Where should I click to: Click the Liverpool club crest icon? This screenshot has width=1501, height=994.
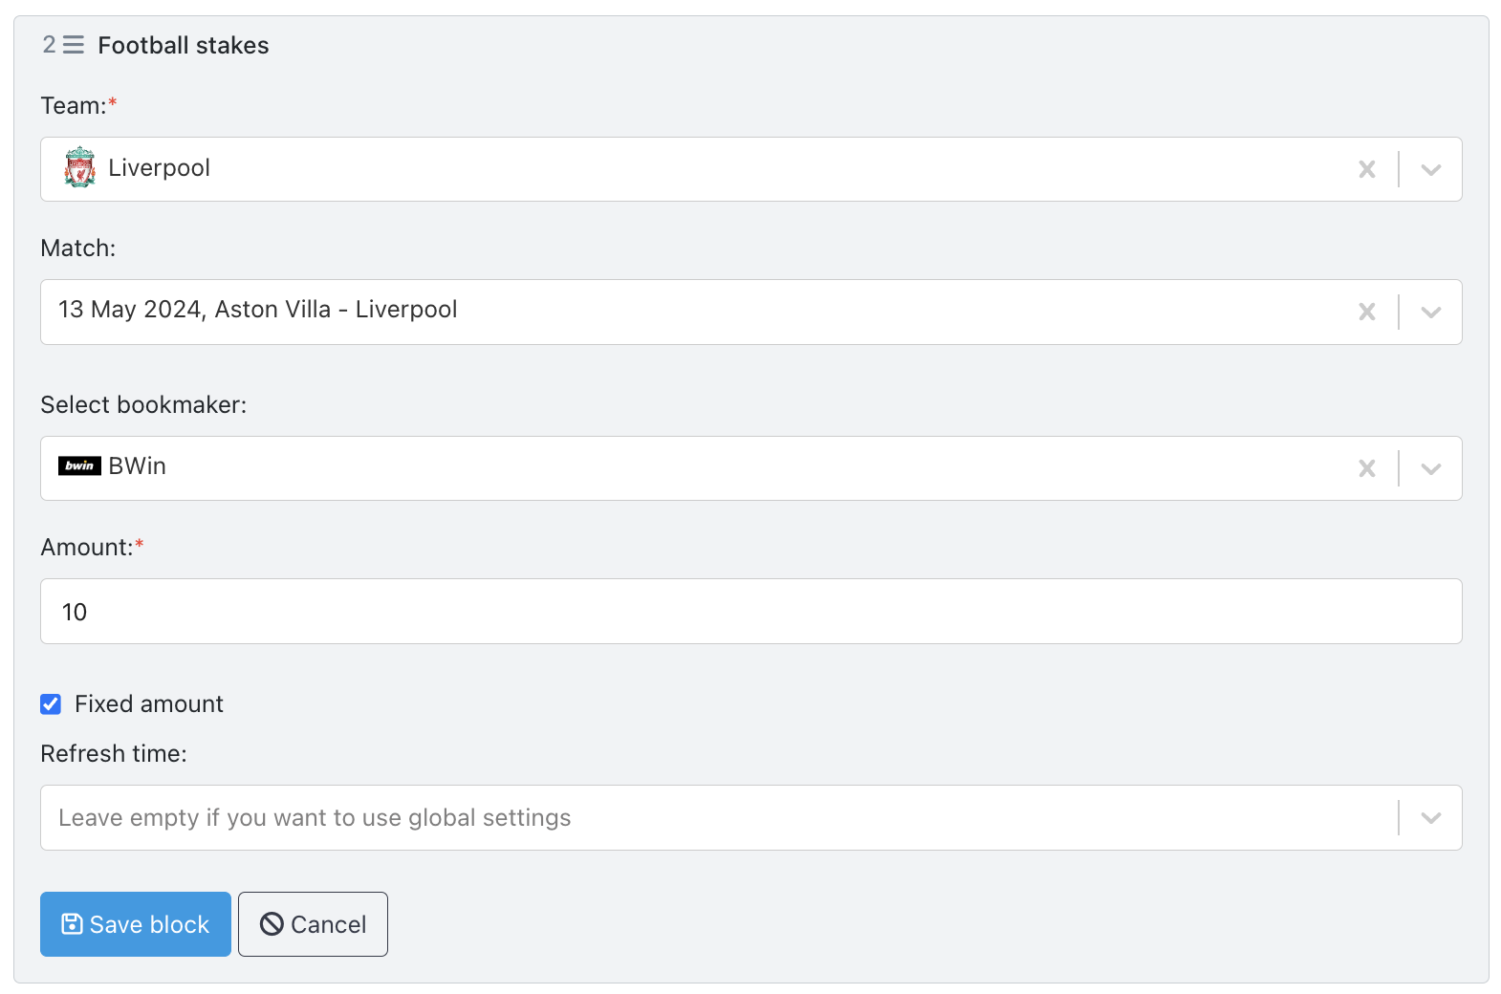(80, 167)
